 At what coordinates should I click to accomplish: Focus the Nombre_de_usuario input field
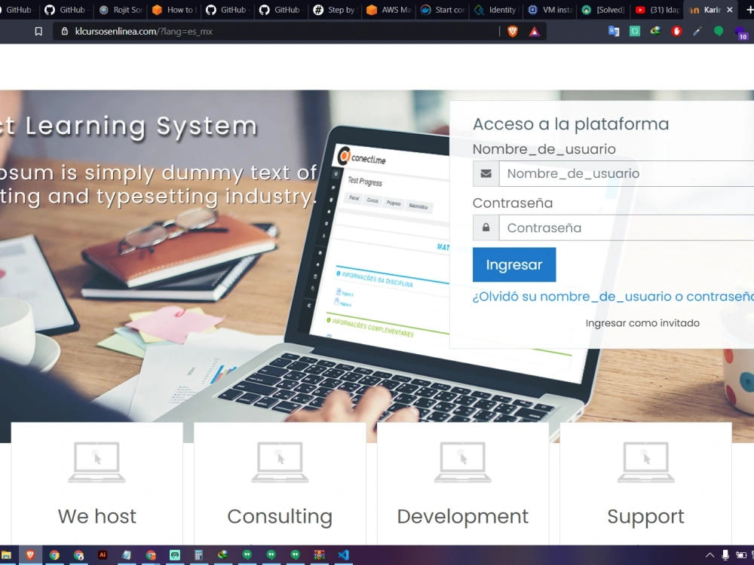(627, 173)
